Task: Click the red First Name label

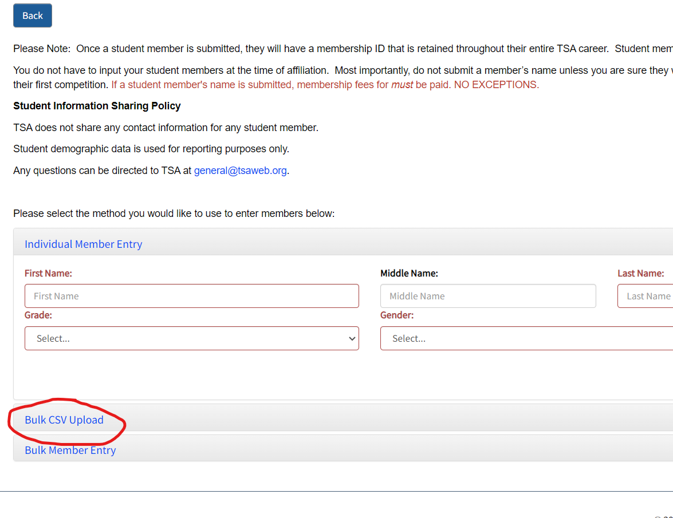Action: (x=48, y=274)
